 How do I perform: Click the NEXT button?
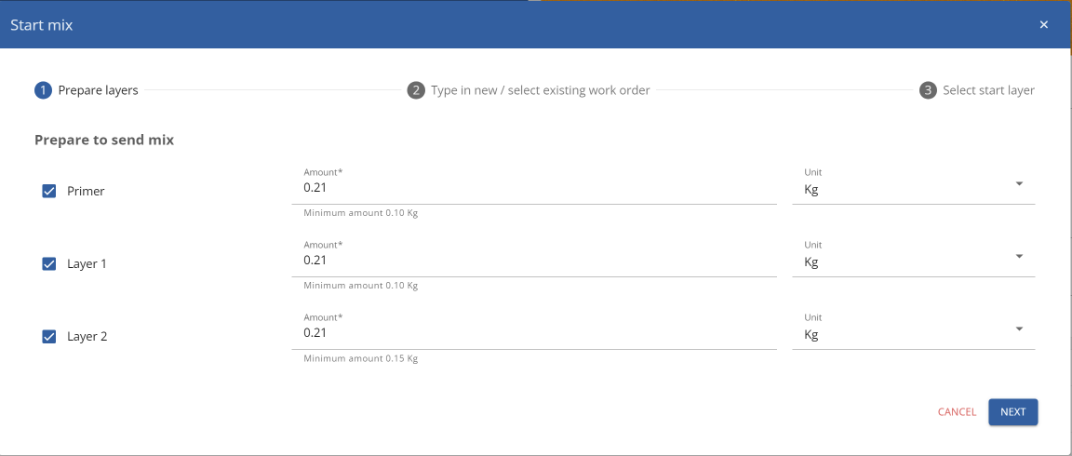[1013, 412]
